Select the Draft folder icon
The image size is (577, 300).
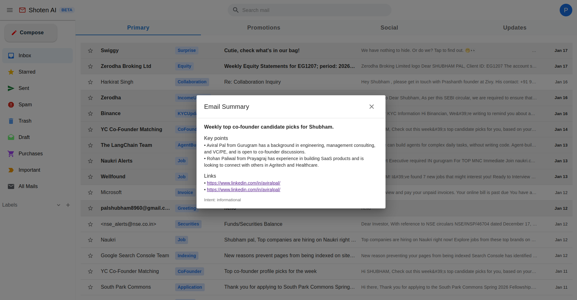click(x=11, y=137)
